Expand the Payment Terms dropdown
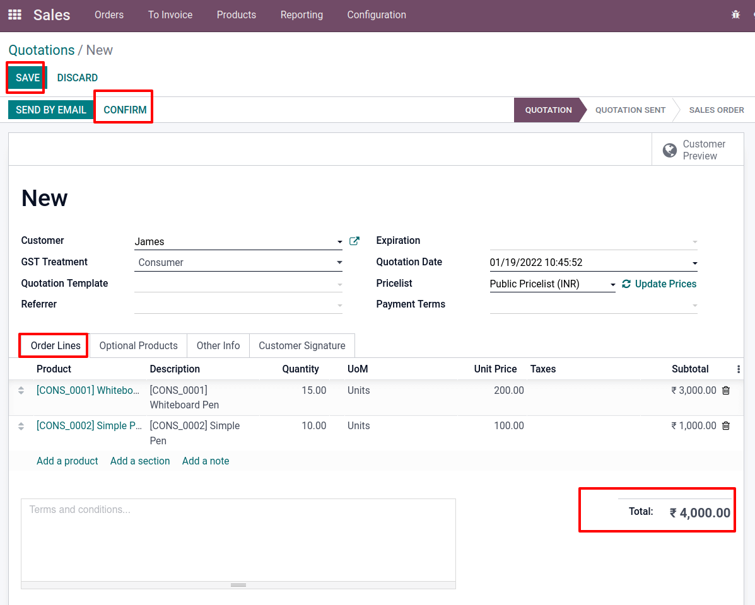This screenshot has width=755, height=605. tap(694, 306)
